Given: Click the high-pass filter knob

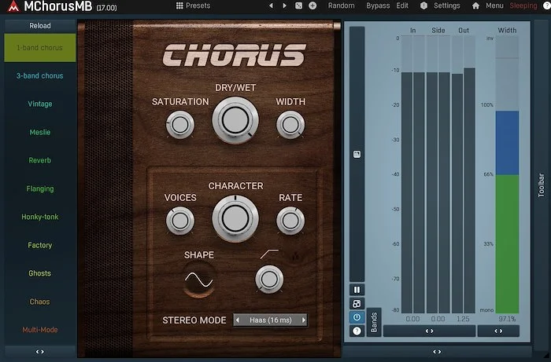Looking at the screenshot, I should [269, 280].
